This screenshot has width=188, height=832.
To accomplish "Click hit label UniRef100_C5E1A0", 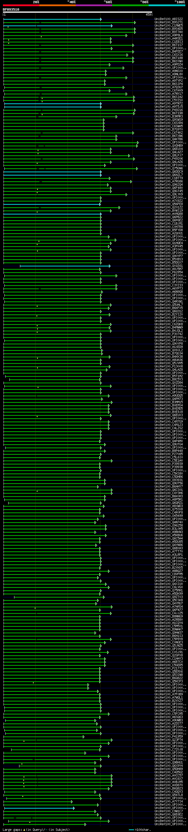I will coord(169,460).
